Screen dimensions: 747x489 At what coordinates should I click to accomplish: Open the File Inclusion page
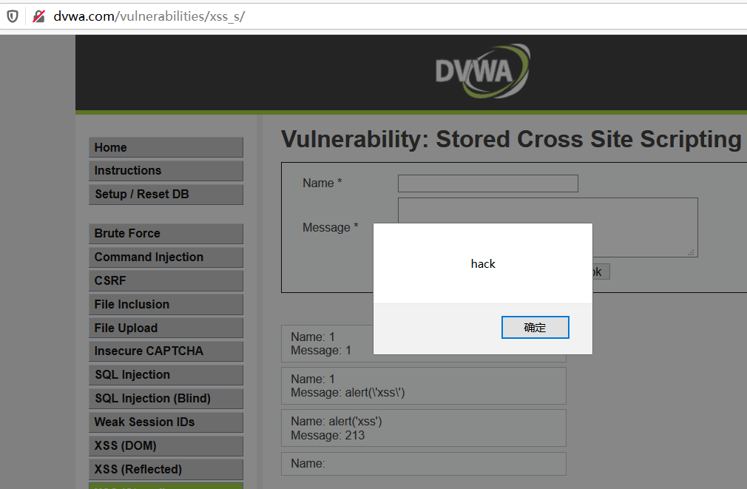[x=166, y=305]
